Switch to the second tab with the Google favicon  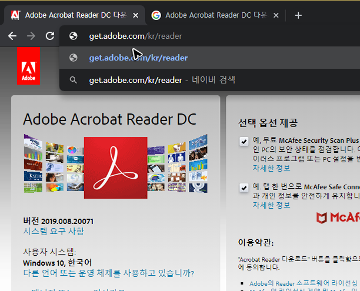(216, 15)
